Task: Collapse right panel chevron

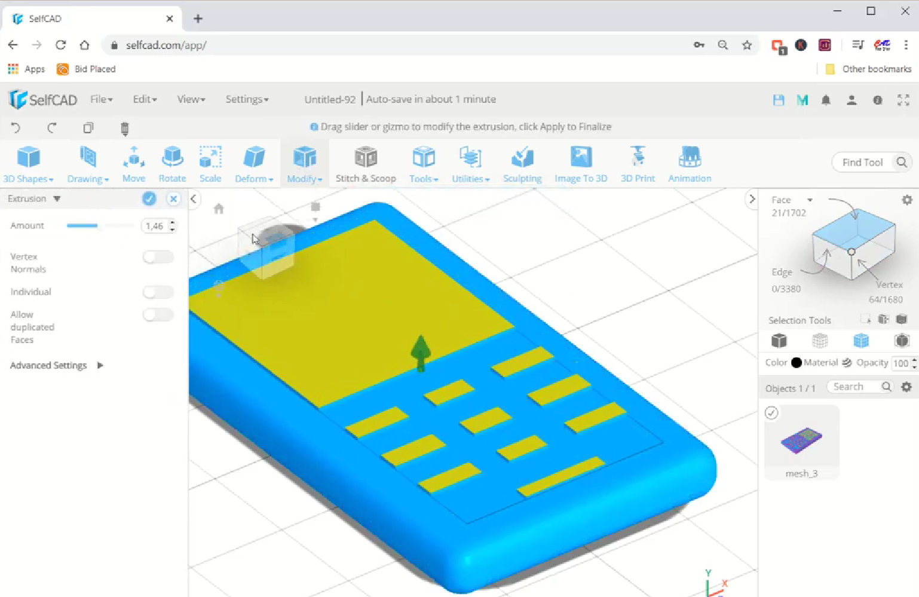Action: coord(752,199)
